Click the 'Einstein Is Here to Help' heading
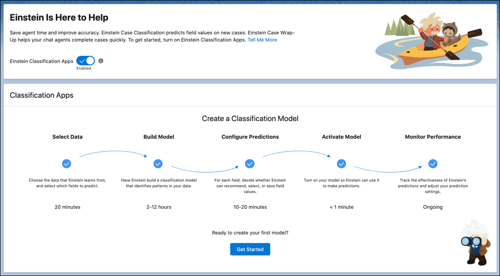The height and width of the screenshot is (276, 500). (59, 17)
